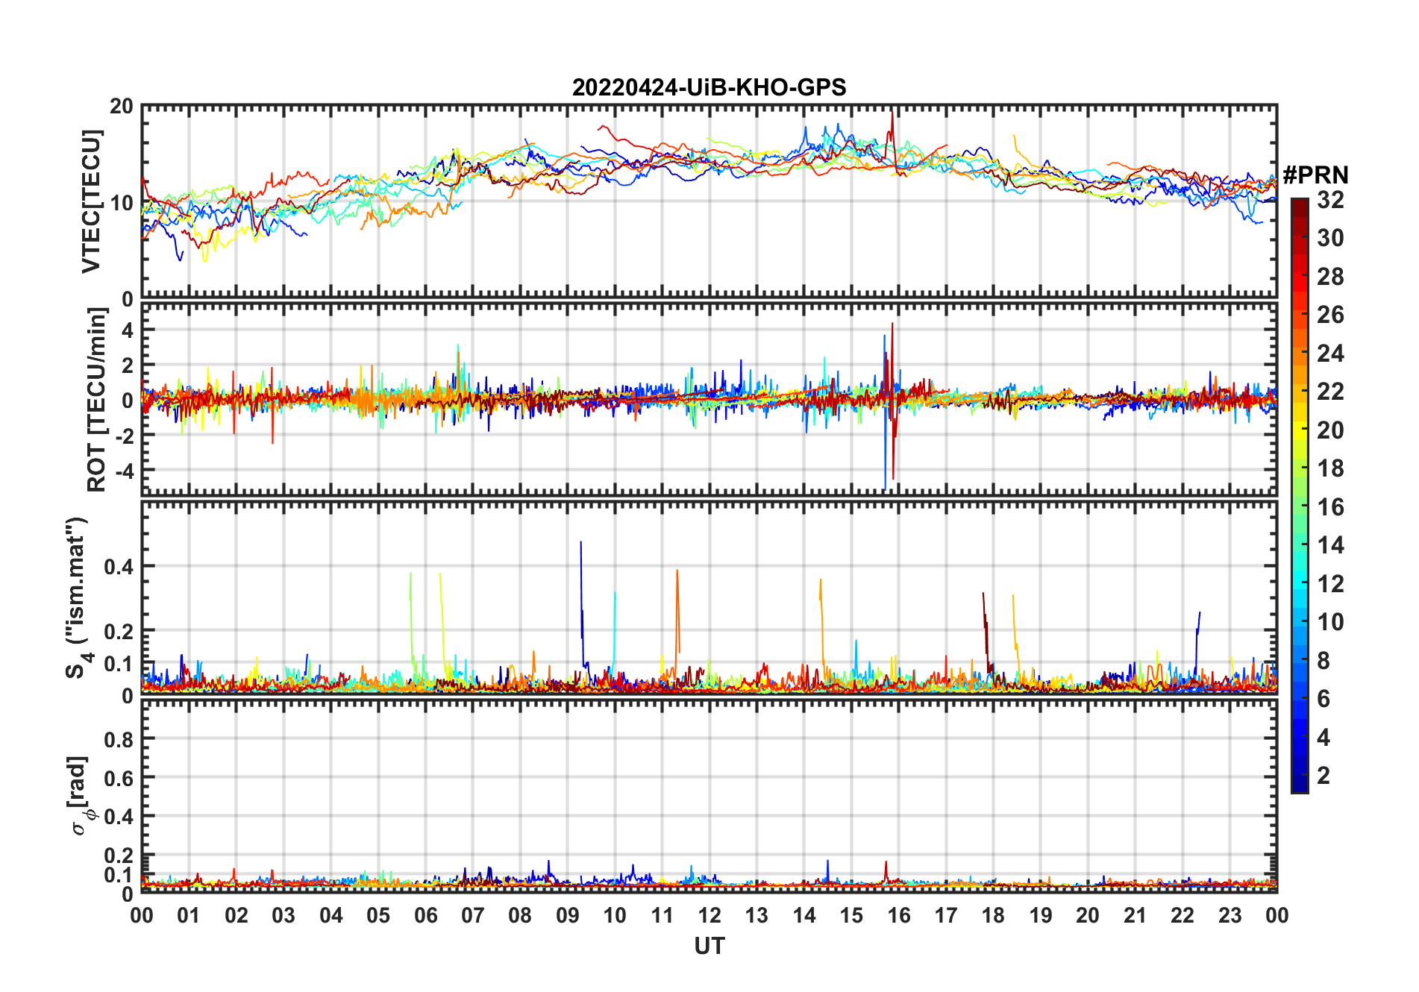Viewport: 1419px width, 992px height.
Task: Click the y-axis tick 20 on VTEC panel
Action: point(122,107)
